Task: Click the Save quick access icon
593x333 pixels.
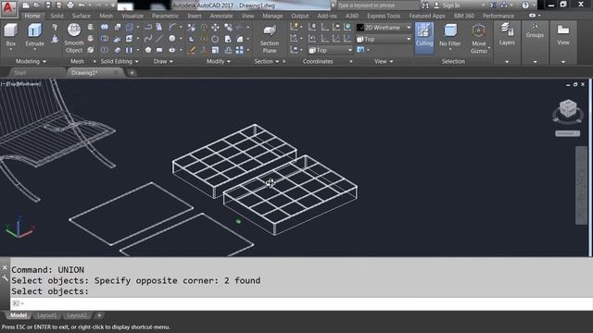Action: click(x=48, y=6)
